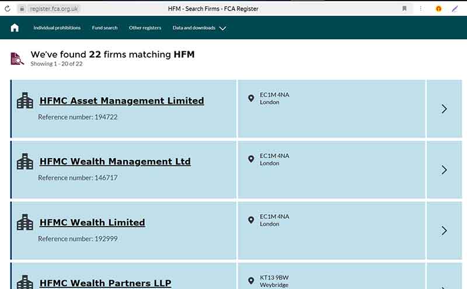Click Showing 1 - 20 of 22 text
The height and width of the screenshot is (289, 467).
57,64
